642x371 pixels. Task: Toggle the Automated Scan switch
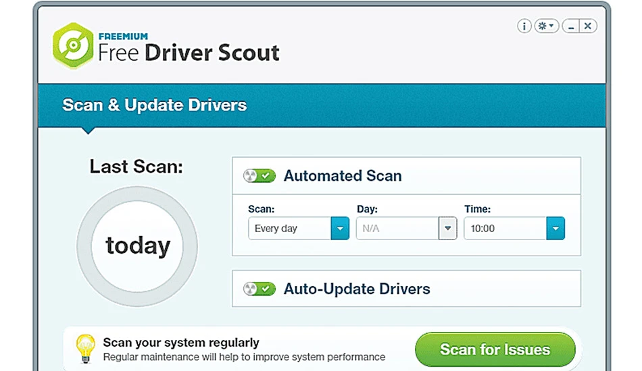pyautogui.click(x=260, y=175)
